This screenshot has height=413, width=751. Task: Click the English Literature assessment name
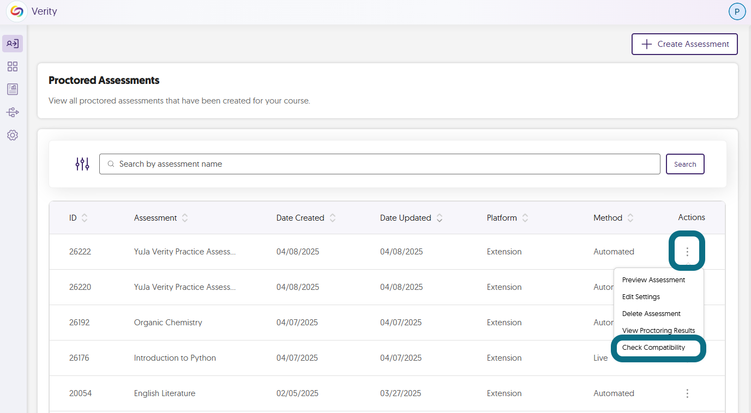pyautogui.click(x=165, y=393)
